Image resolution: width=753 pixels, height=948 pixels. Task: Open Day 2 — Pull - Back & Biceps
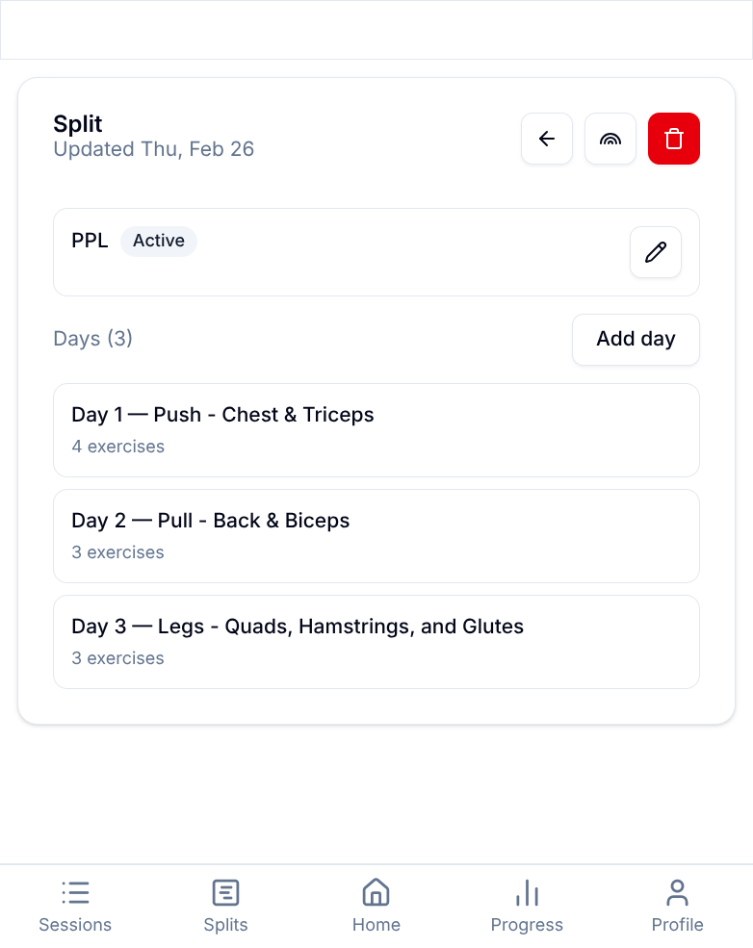(x=376, y=535)
